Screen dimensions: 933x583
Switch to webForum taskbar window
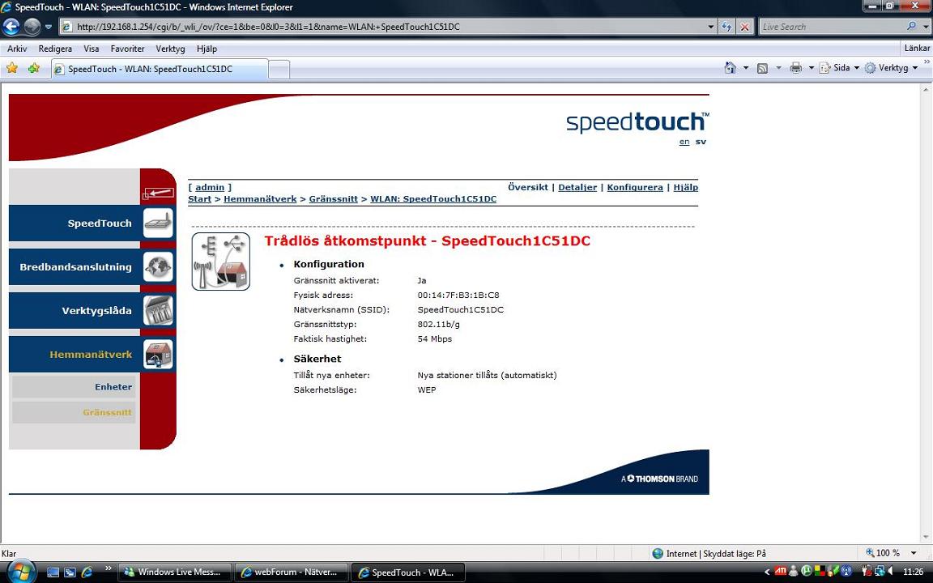pyautogui.click(x=292, y=572)
